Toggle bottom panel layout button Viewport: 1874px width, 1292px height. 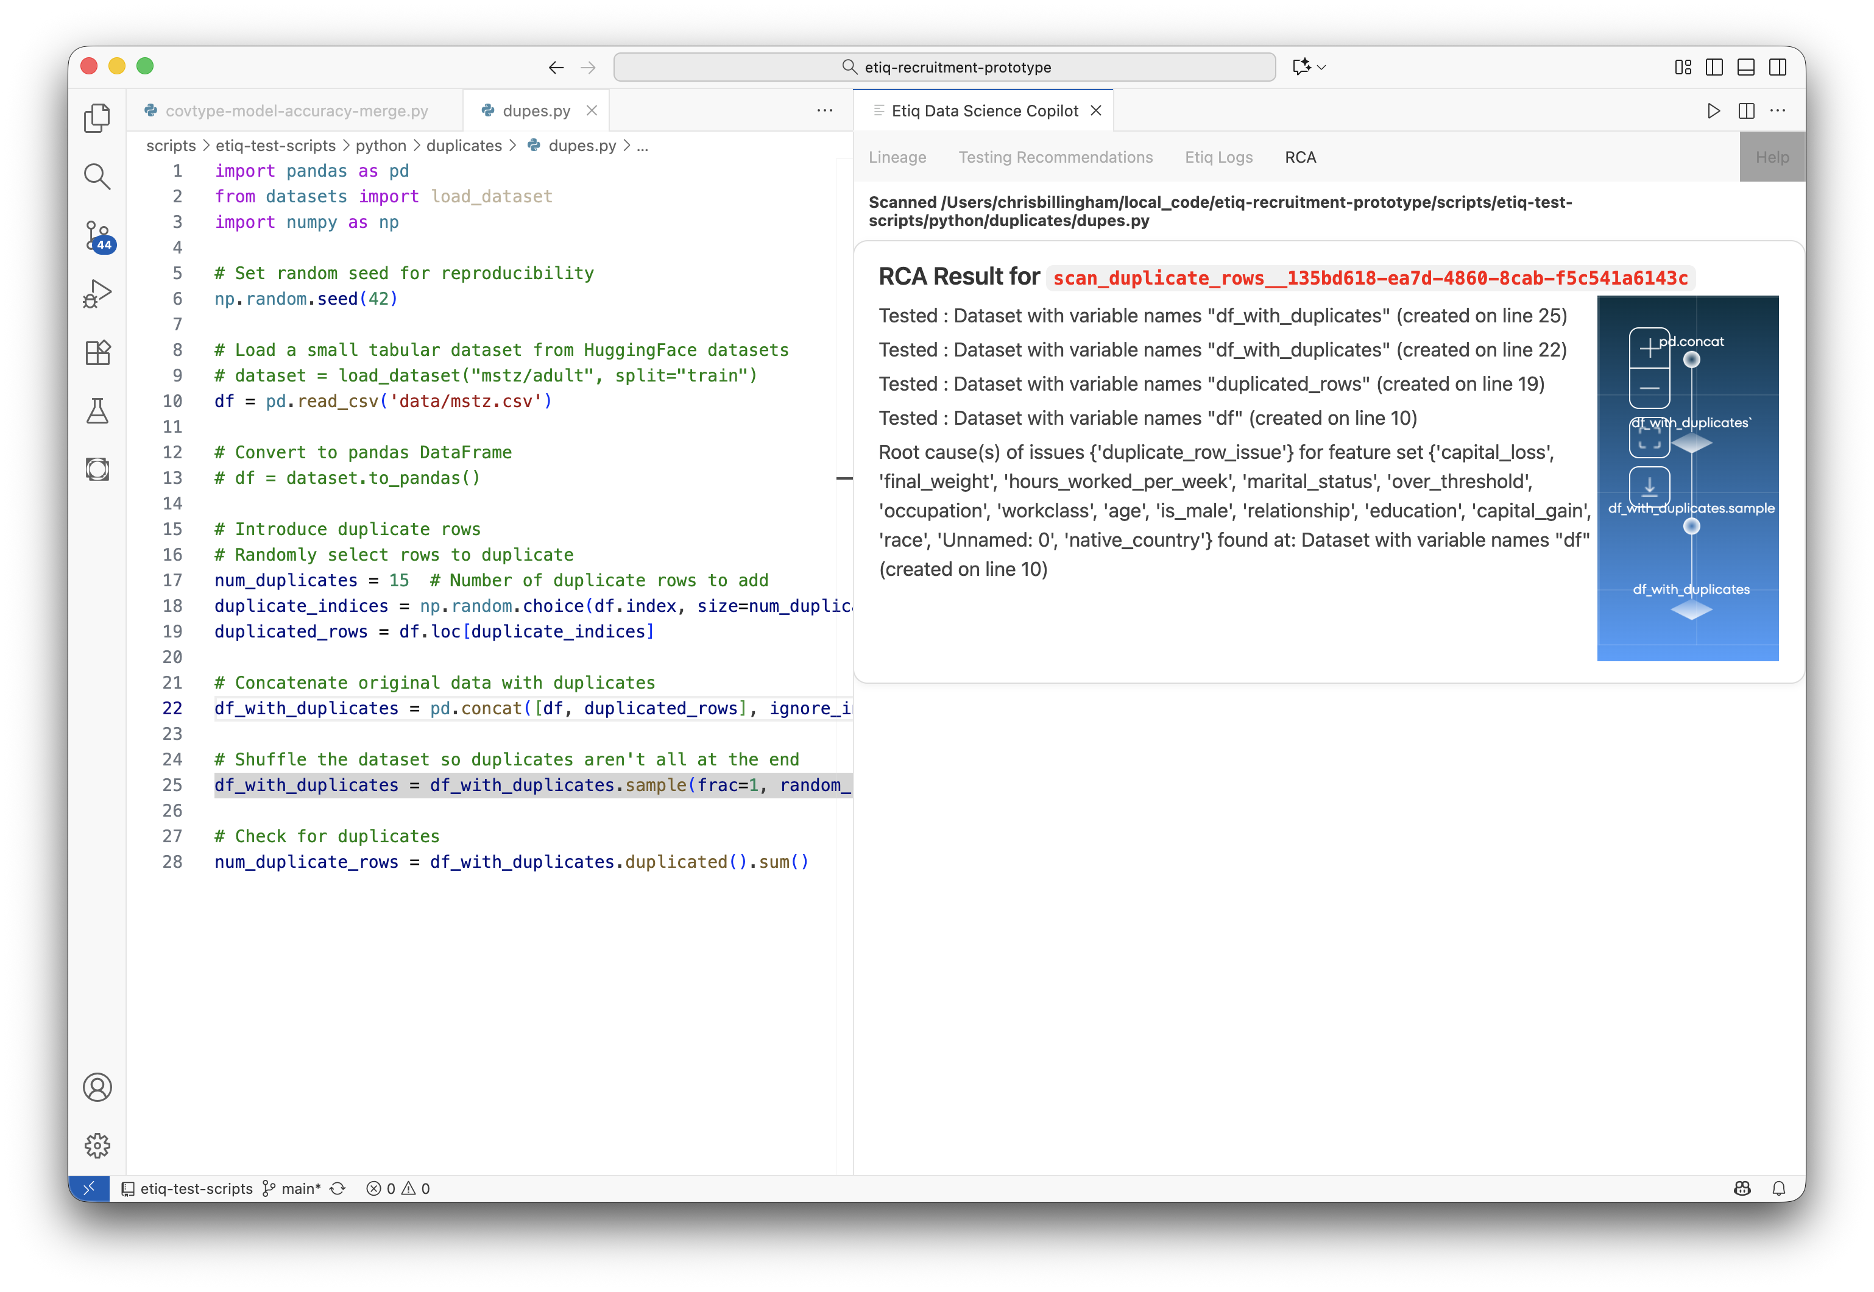[1745, 67]
